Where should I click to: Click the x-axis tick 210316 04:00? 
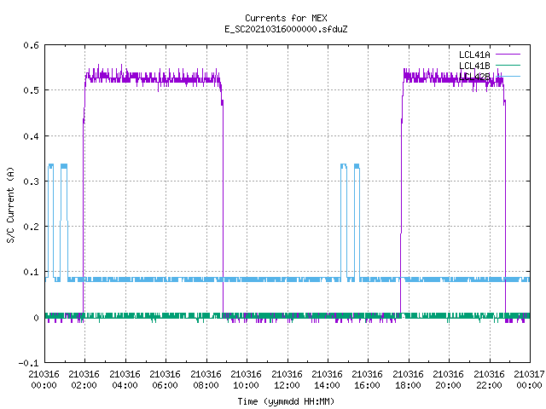pyautogui.click(x=125, y=380)
